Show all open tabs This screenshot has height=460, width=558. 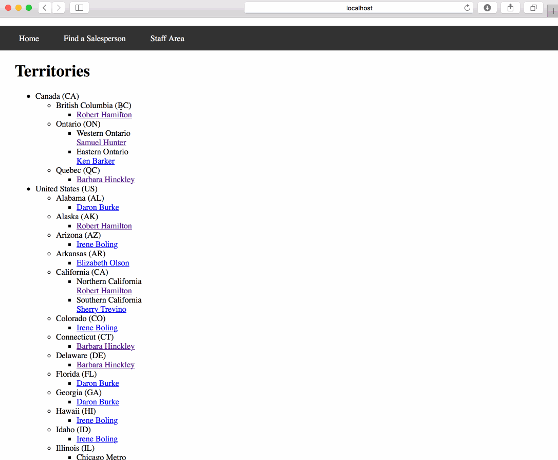533,8
